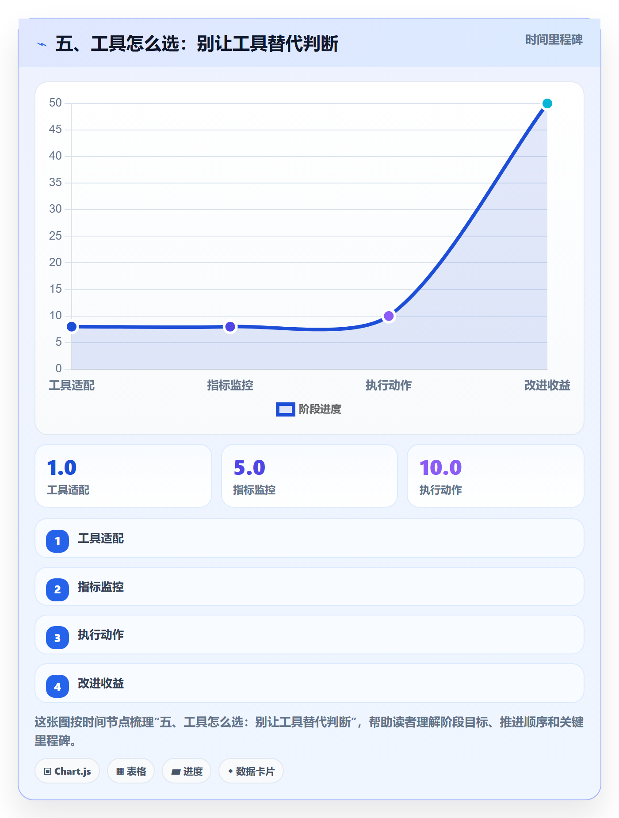Click the 指标监控 list row text
The height and width of the screenshot is (818, 619).
tap(101, 587)
